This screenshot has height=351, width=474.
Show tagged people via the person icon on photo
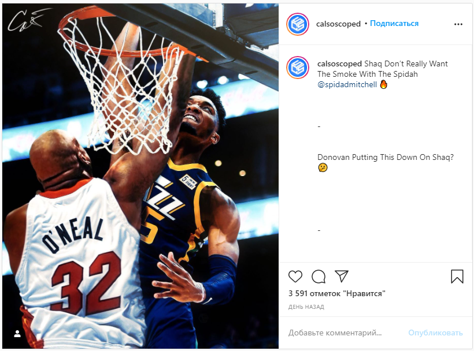click(x=17, y=334)
